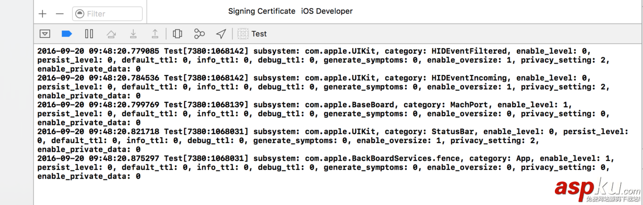Click the Step Out debug icon

(x=155, y=34)
